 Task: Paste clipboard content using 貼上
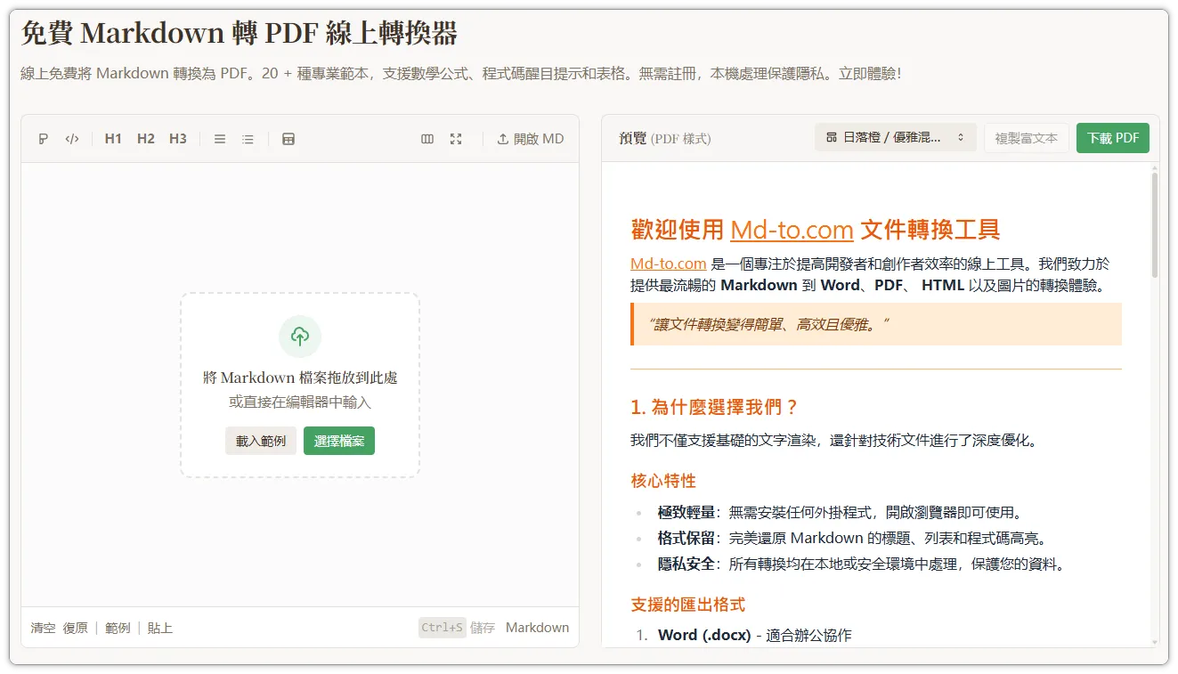point(160,627)
